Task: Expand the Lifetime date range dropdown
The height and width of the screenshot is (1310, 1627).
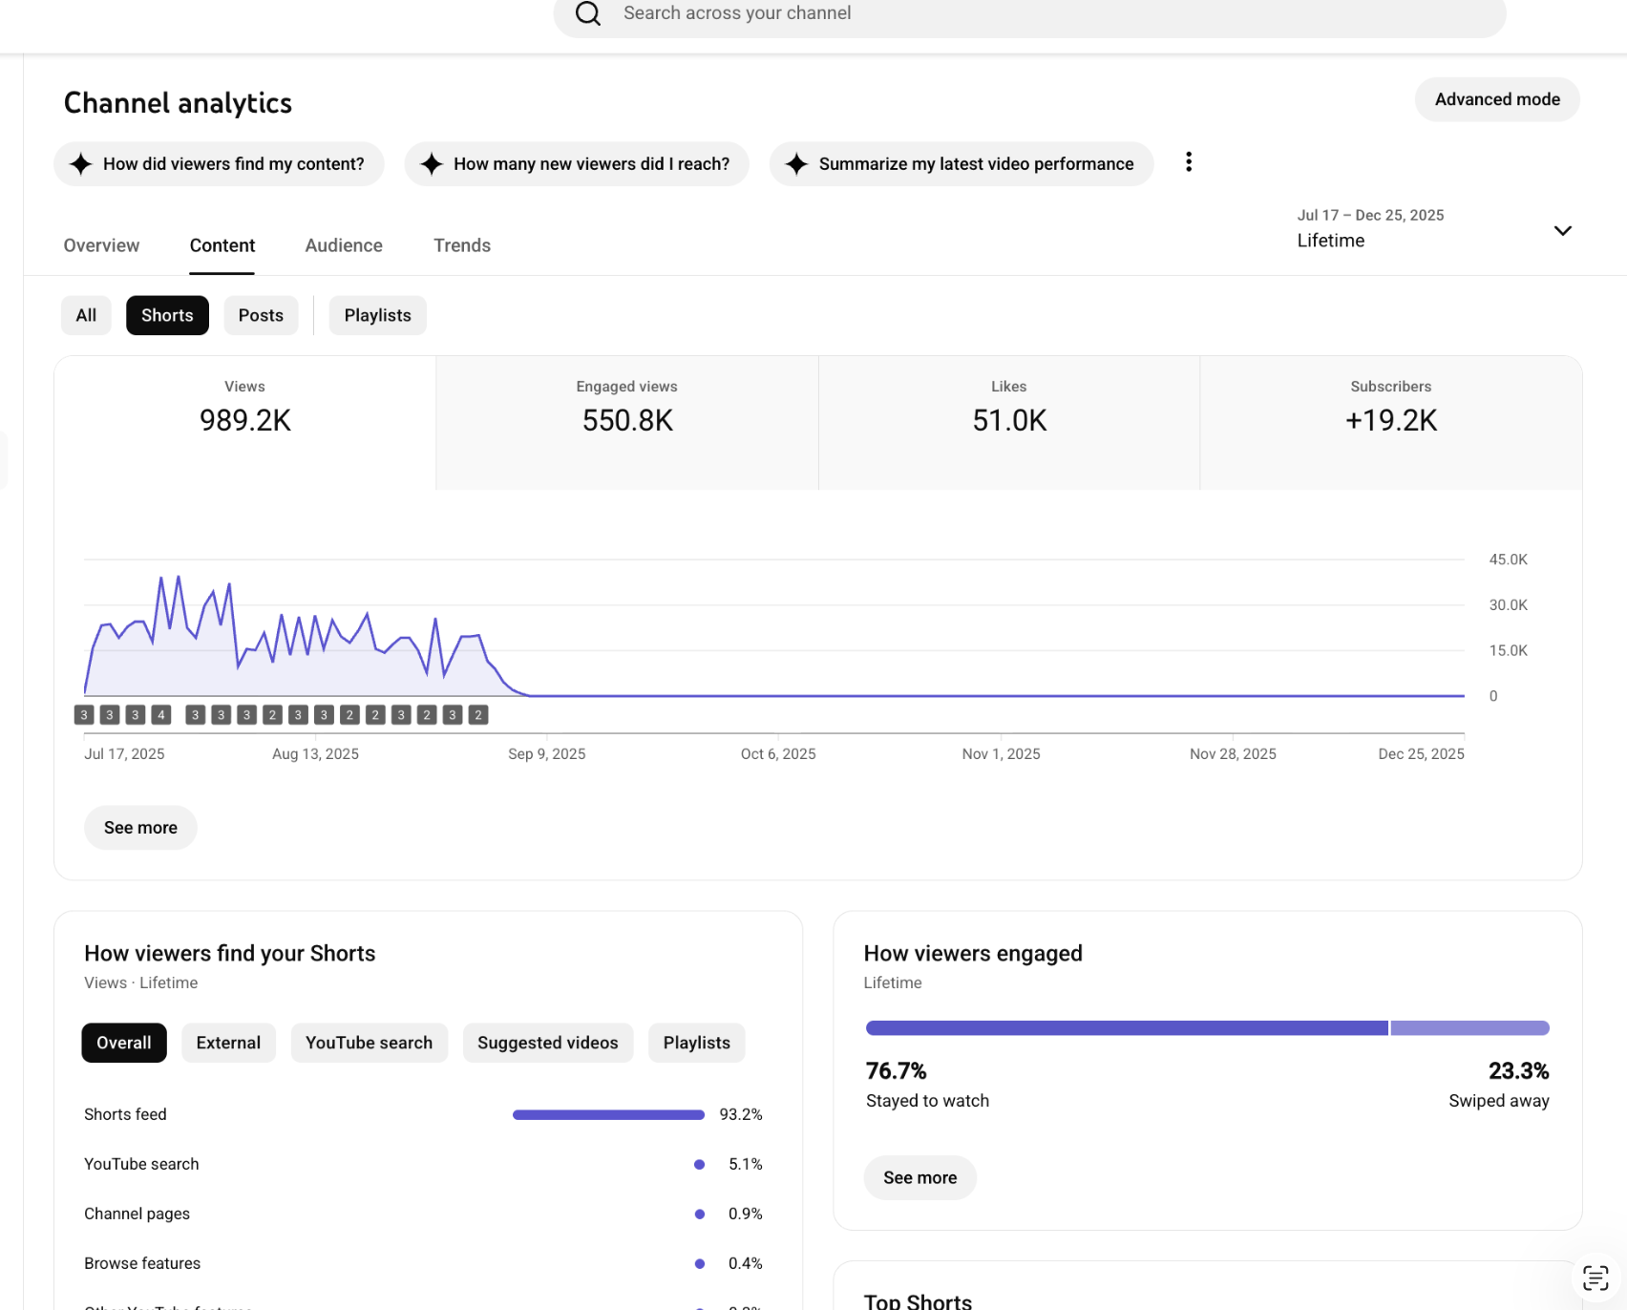Action: [1434, 230]
